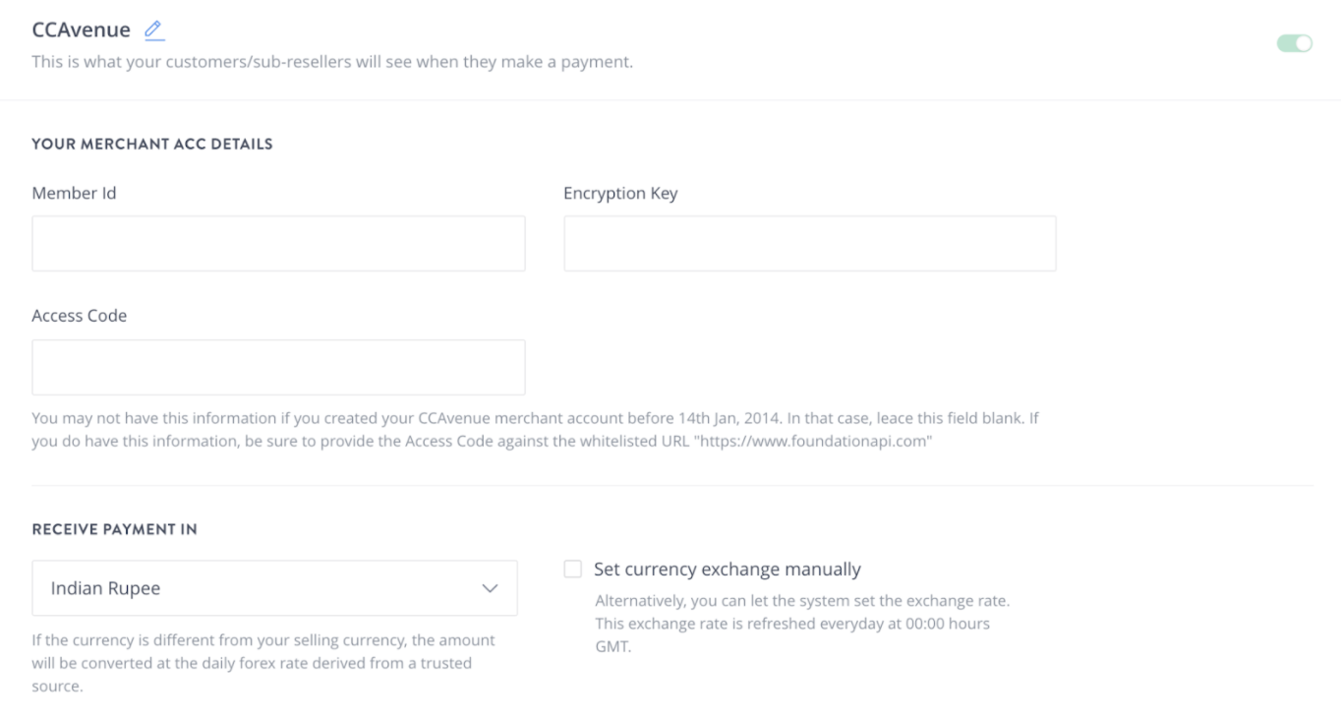Click the Access Code help text about 14th Jan, 2014
This screenshot has height=722, width=1341.
(x=534, y=418)
